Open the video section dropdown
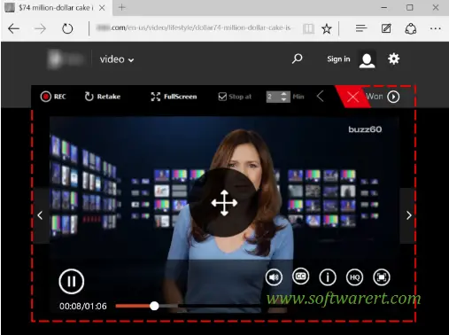 coord(117,59)
